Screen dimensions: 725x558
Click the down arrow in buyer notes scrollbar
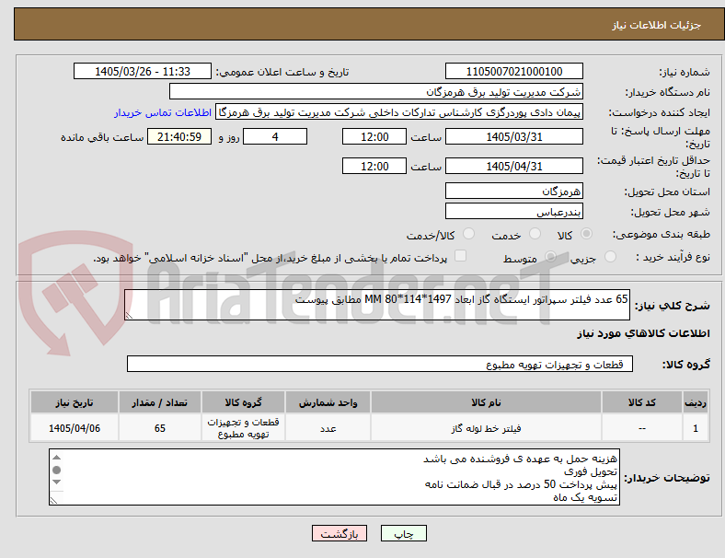(56, 482)
